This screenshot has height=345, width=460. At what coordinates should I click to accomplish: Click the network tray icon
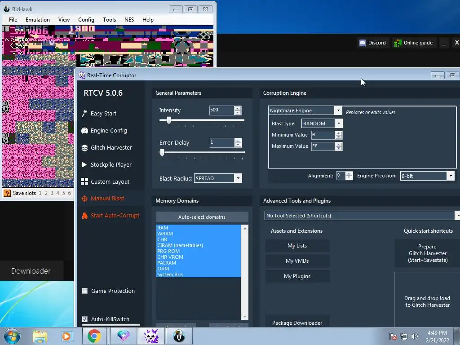click(404, 336)
